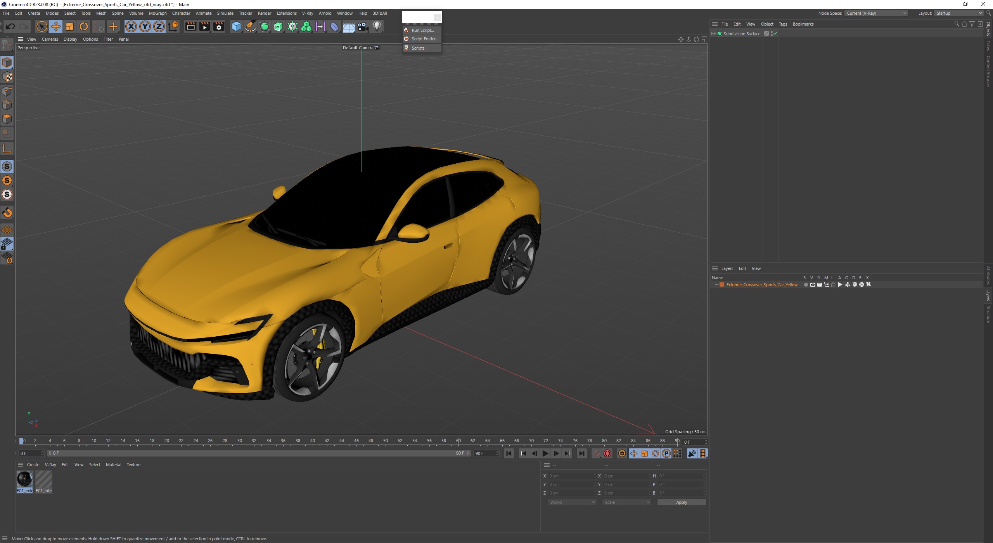Select the Spline Pen tool
993x543 pixels.
pyautogui.click(x=251, y=26)
